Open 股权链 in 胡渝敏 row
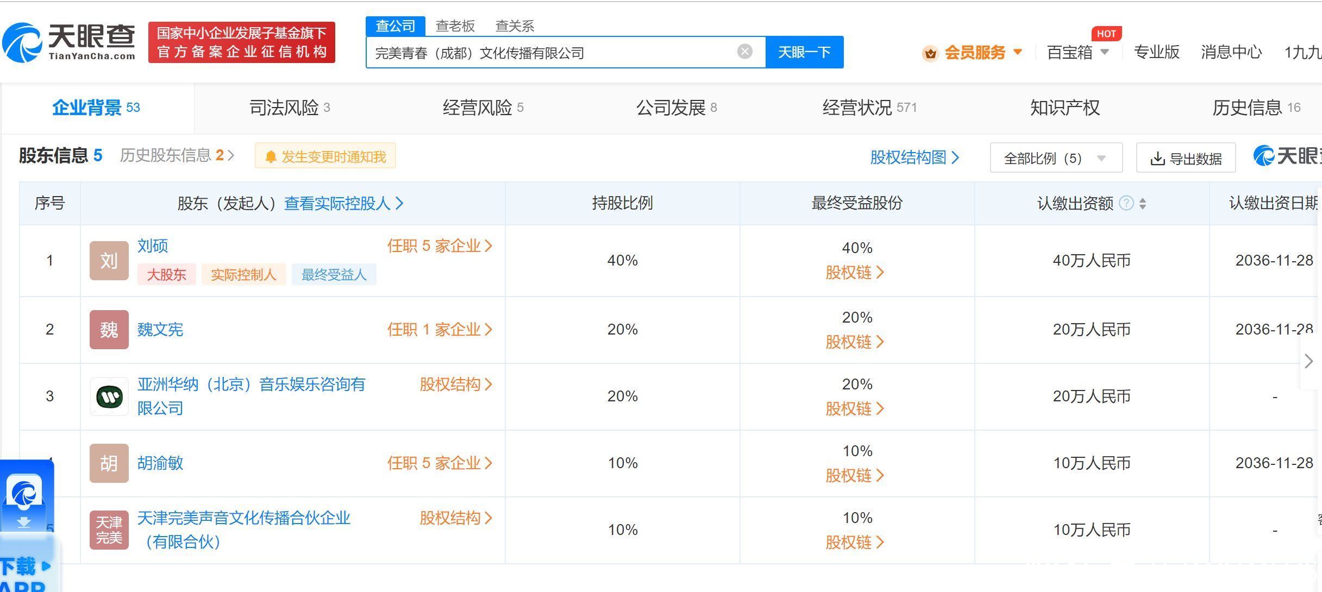Screen dimensions: 1322x592 click(855, 476)
